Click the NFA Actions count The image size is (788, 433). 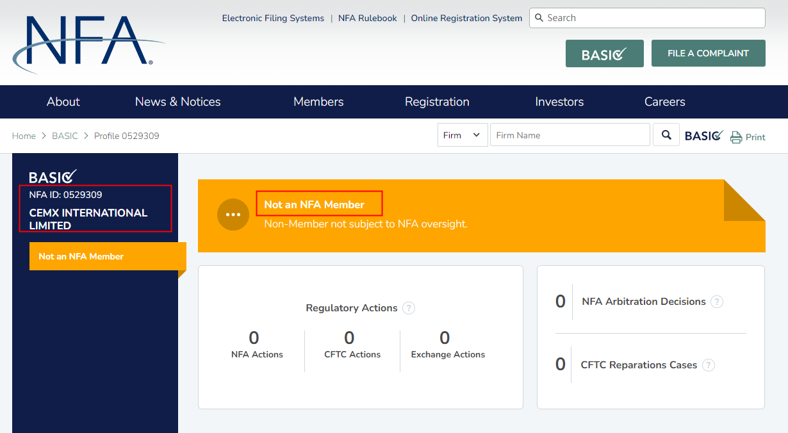(254, 338)
